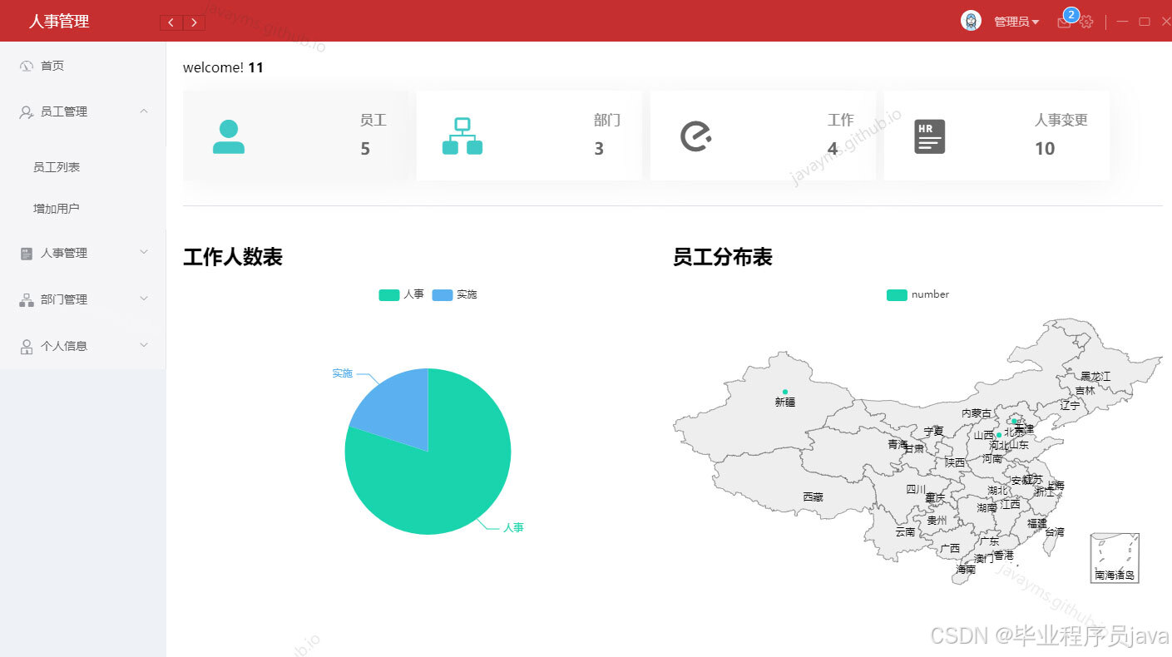Click the 实施 callout label beside pie

tap(343, 373)
